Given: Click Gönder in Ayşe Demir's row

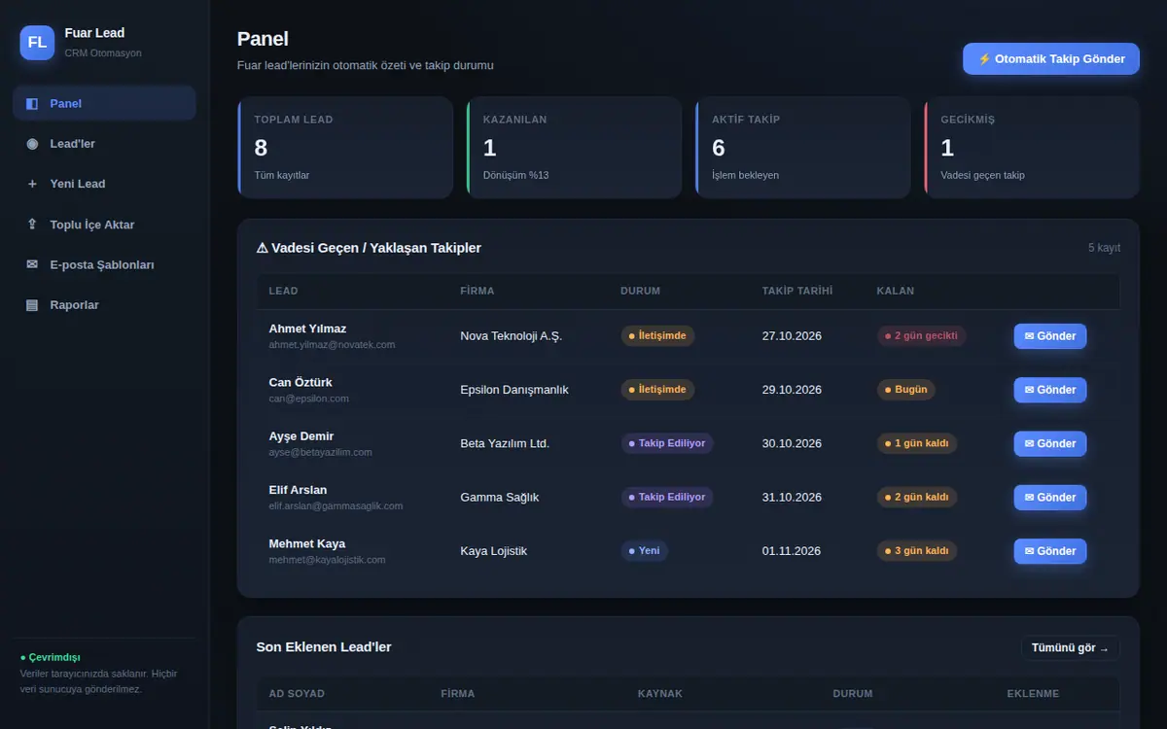Looking at the screenshot, I should (x=1050, y=443).
